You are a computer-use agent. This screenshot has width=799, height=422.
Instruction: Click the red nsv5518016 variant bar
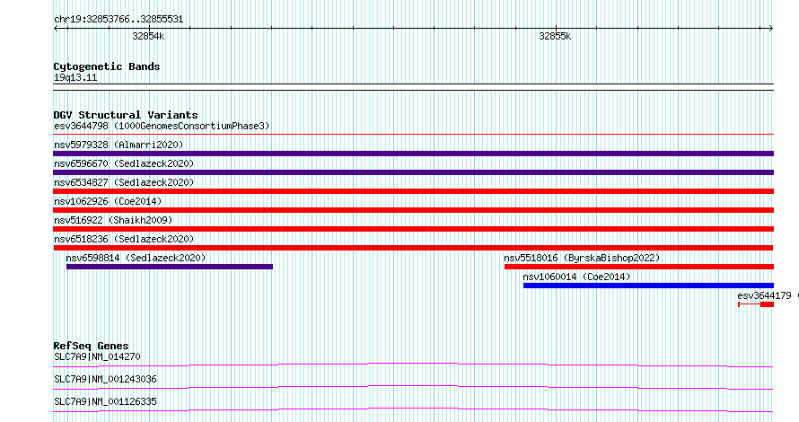(x=639, y=267)
